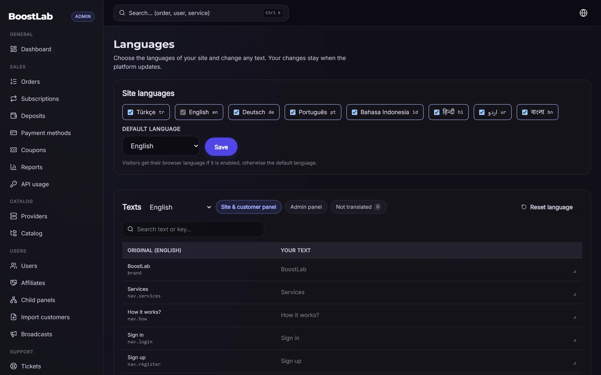The width and height of the screenshot is (601, 375).
Task: Edit the Sign in translation field
Action: click(429, 338)
